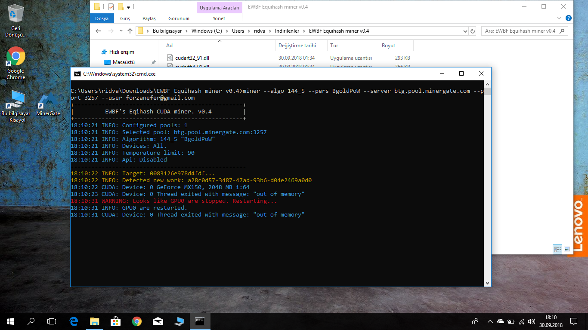588x330 pixels.
Task: Open Task View from taskbar
Action: click(52, 321)
